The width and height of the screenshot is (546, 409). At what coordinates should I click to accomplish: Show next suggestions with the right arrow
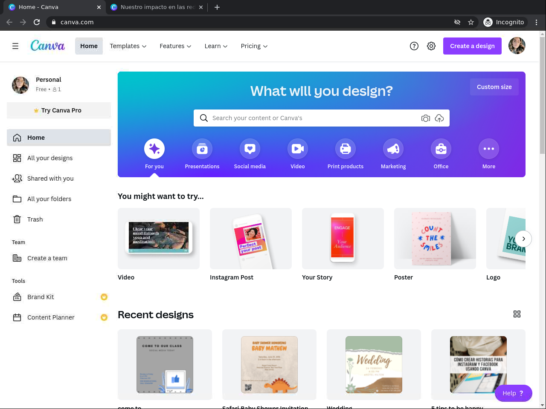(x=523, y=239)
